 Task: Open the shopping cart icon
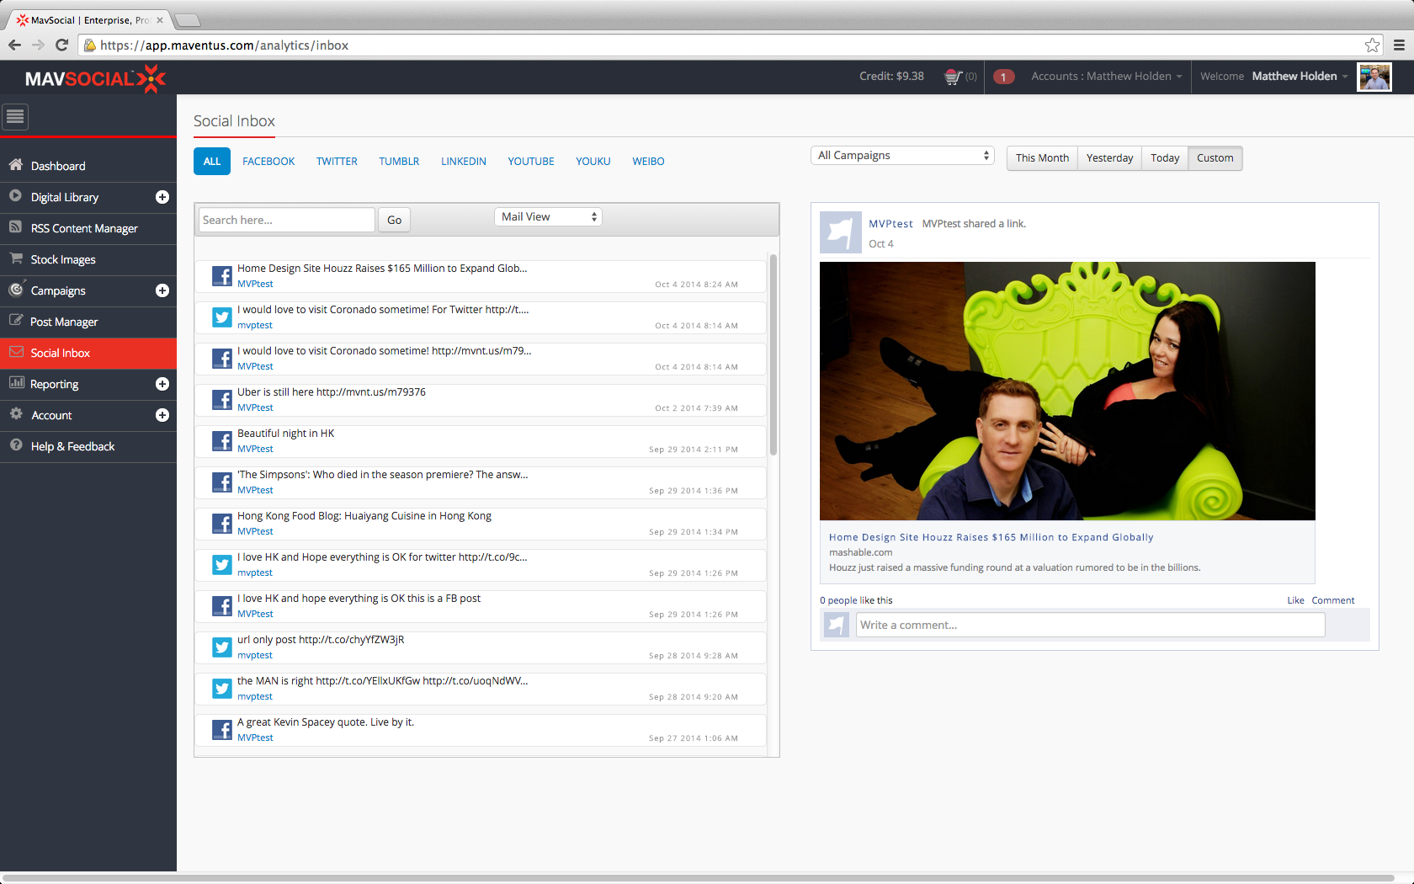click(x=953, y=77)
